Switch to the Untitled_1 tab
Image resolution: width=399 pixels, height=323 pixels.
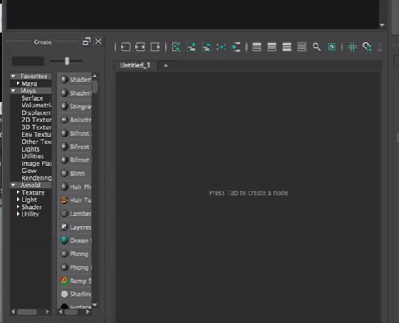click(135, 66)
